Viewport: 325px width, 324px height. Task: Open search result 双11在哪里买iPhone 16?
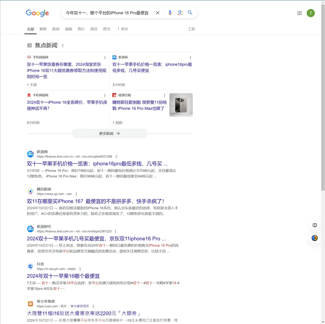95,201
